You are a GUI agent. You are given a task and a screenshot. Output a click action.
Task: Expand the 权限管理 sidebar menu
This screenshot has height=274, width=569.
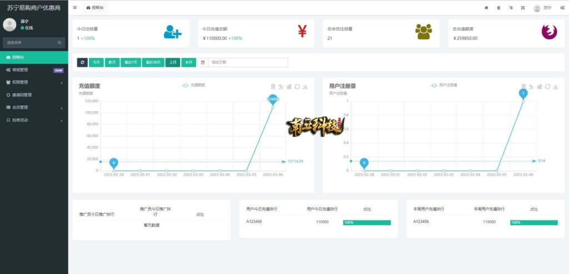coord(34,82)
